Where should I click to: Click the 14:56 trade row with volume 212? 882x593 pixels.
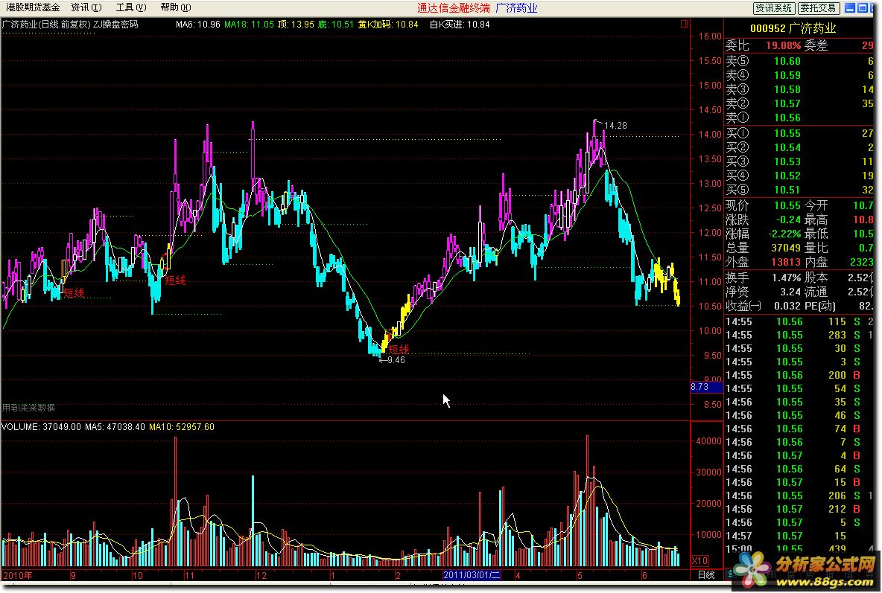(799, 509)
